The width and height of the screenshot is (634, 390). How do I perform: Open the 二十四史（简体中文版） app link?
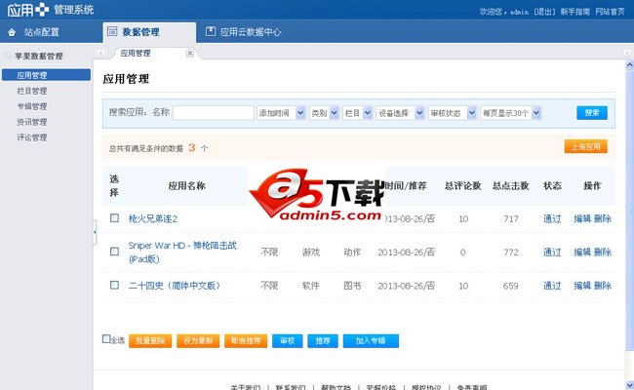pos(175,286)
